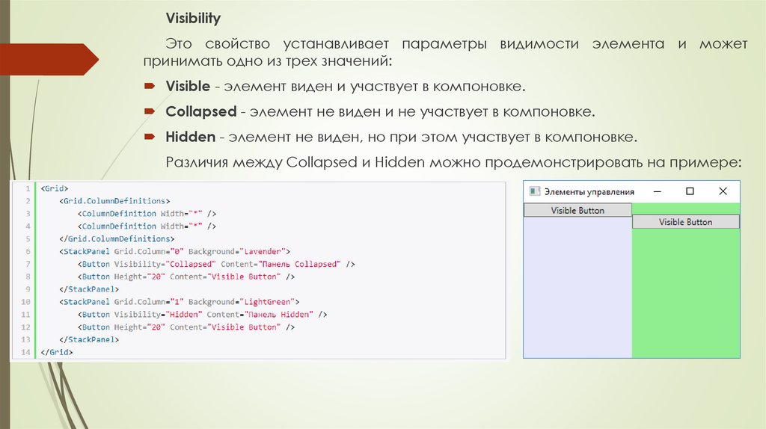This screenshot has width=766, height=429.
Task: Maximize the Элементы управления window
Action: [x=690, y=191]
